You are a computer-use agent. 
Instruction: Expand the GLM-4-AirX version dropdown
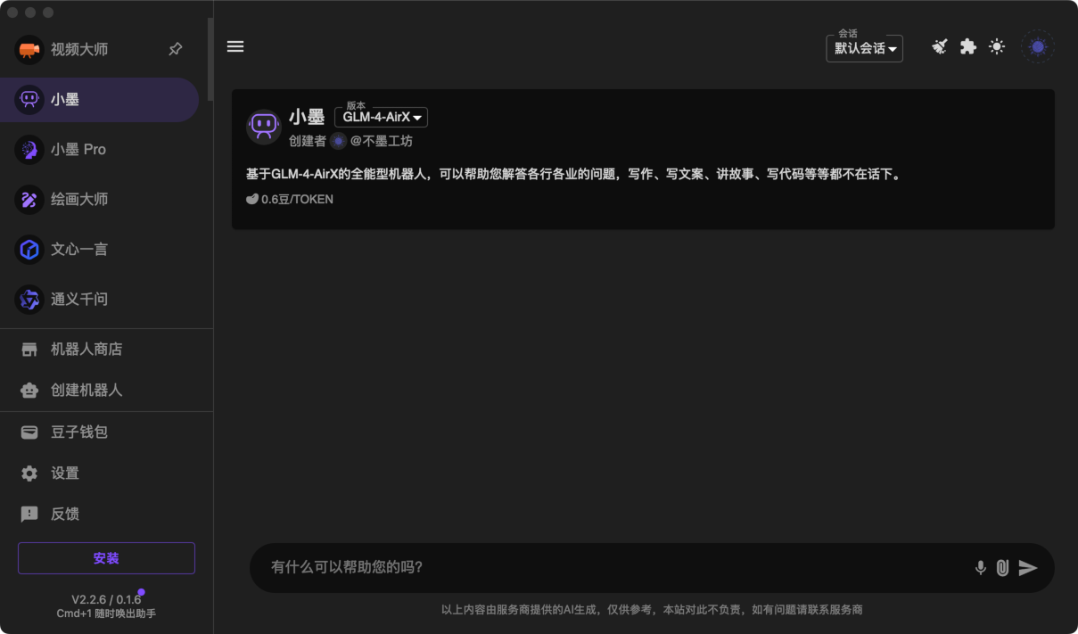(x=382, y=117)
